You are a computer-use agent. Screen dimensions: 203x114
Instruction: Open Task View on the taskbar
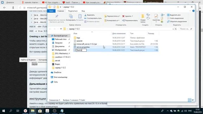(18, 111)
